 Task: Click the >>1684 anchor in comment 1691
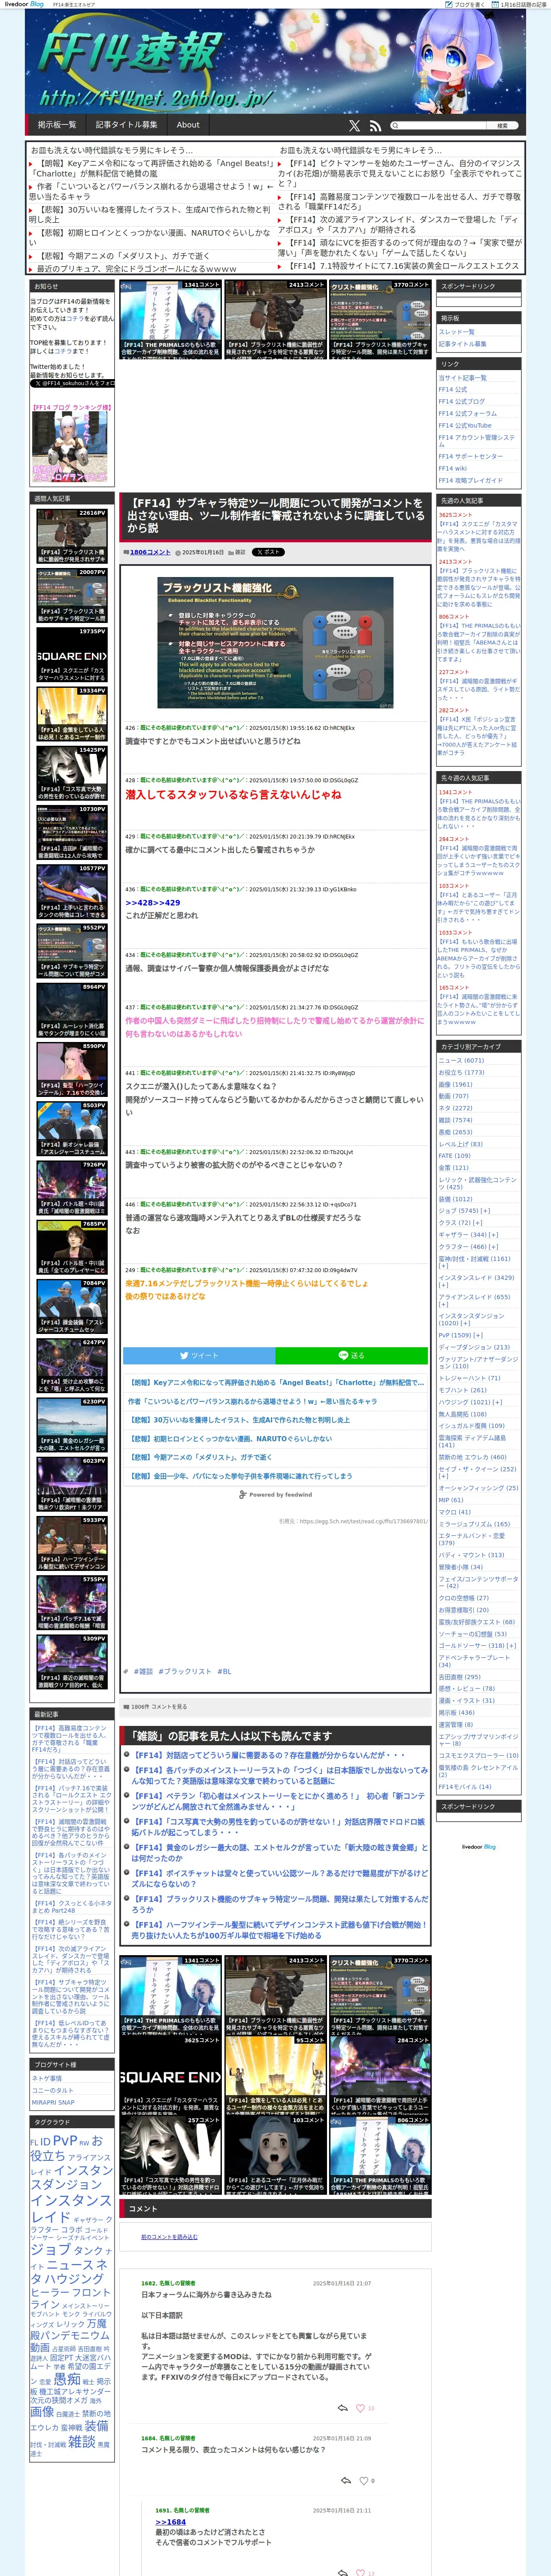tap(170, 2521)
